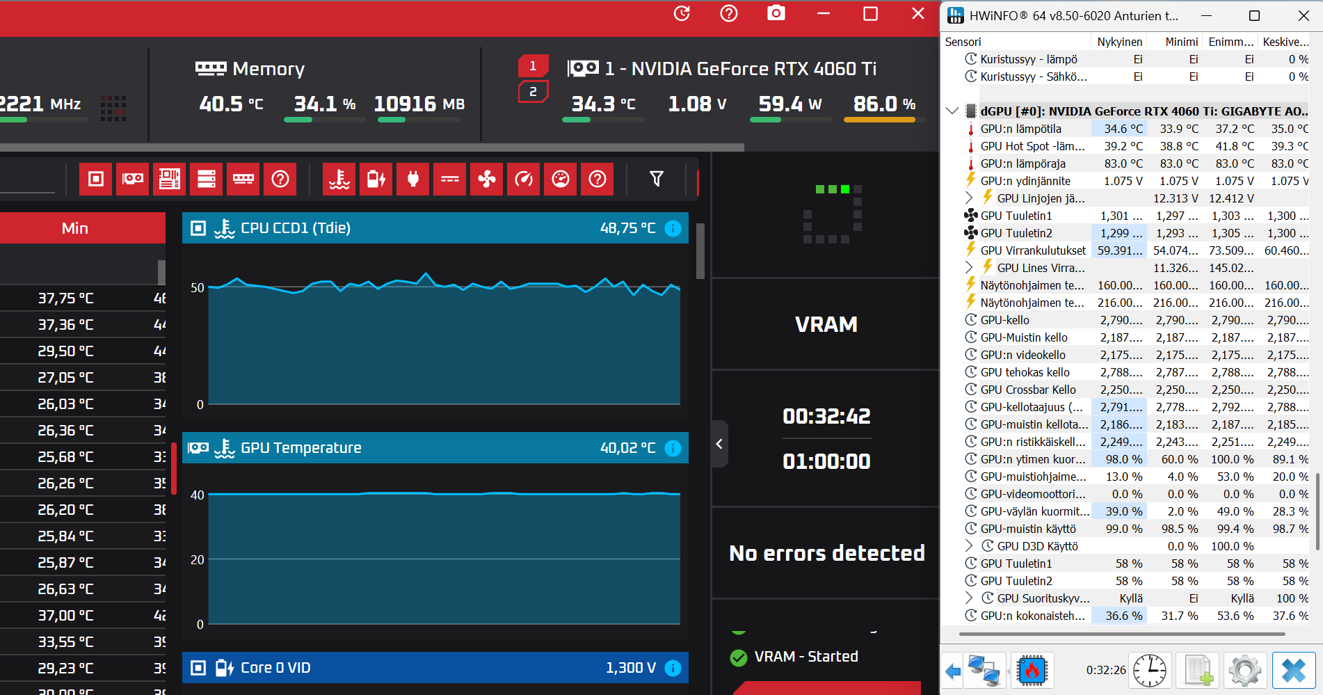Image resolution: width=1323 pixels, height=695 pixels.
Task: Click OCCT horizontal scrollbar below hardware summary
Action: click(372, 147)
